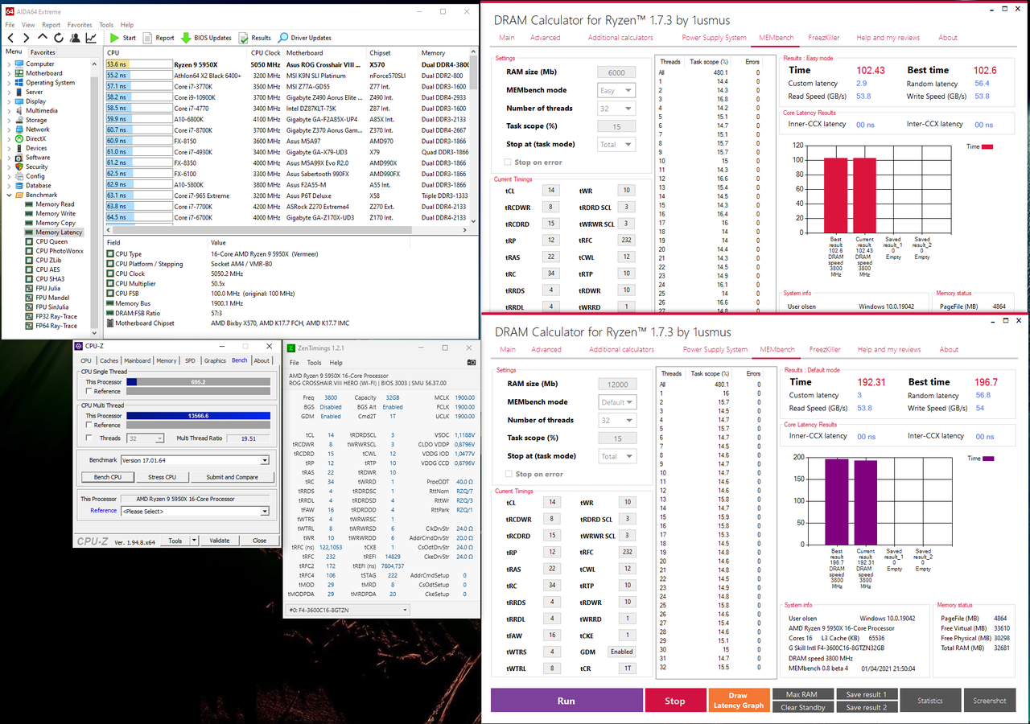Screen dimensions: 1030x724
Task: Open MEMbench mode dropdown showing Easy
Action: pyautogui.click(x=616, y=90)
